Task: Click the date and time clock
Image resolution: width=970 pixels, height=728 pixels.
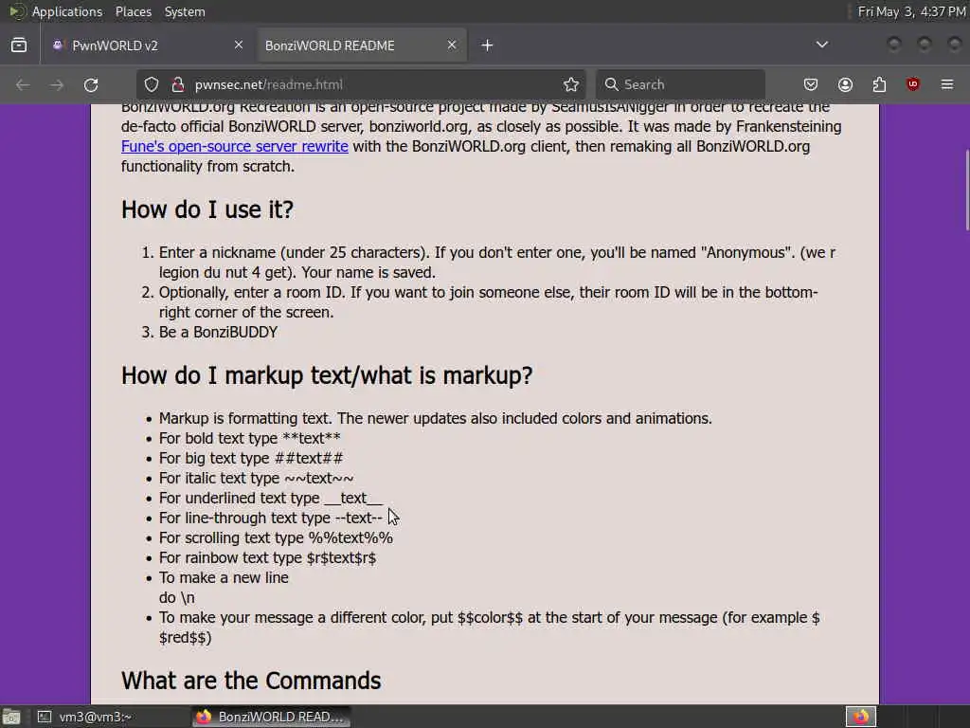Action: pos(912,11)
